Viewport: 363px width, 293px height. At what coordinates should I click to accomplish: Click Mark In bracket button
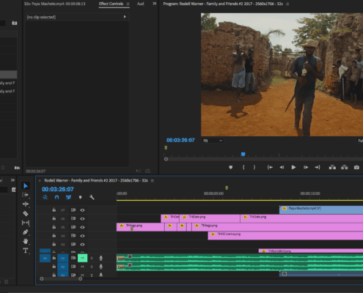[x=243, y=167]
